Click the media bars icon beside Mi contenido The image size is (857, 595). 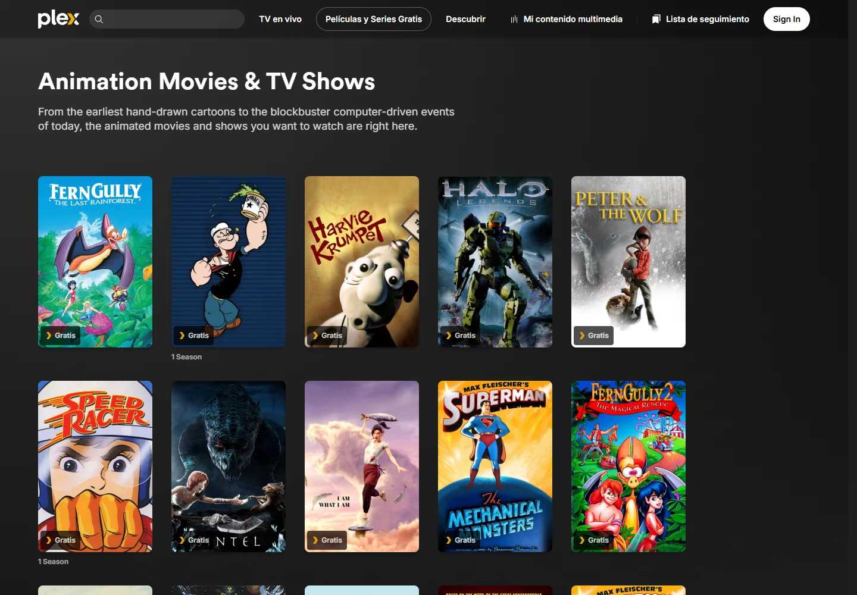coord(514,20)
